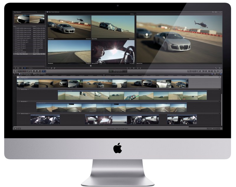This screenshot has width=236, height=187.
Task: Open the angle viewer Settings dropdown
Action: (132, 14)
